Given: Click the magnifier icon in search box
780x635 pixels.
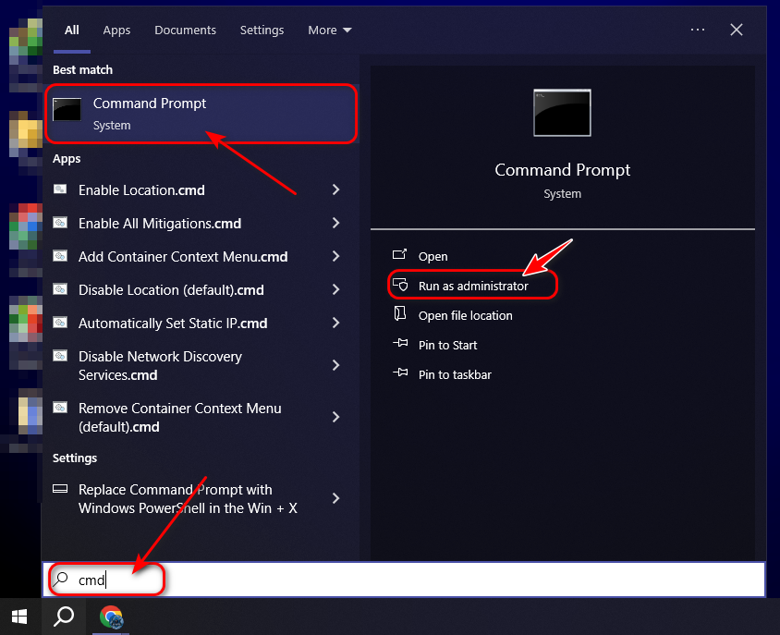Looking at the screenshot, I should (x=61, y=579).
